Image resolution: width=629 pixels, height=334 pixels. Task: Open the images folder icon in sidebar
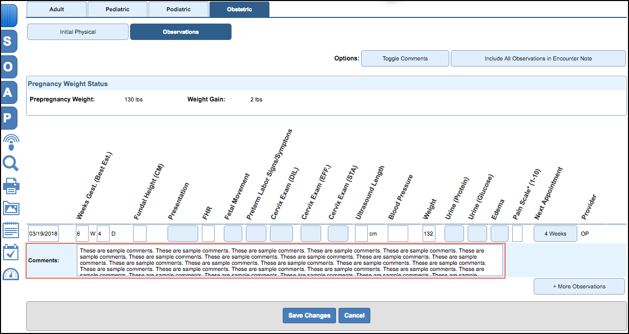pyautogui.click(x=11, y=208)
